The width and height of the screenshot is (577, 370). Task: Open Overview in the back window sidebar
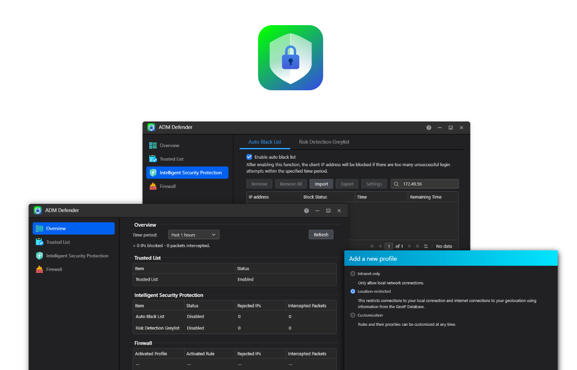(x=169, y=146)
